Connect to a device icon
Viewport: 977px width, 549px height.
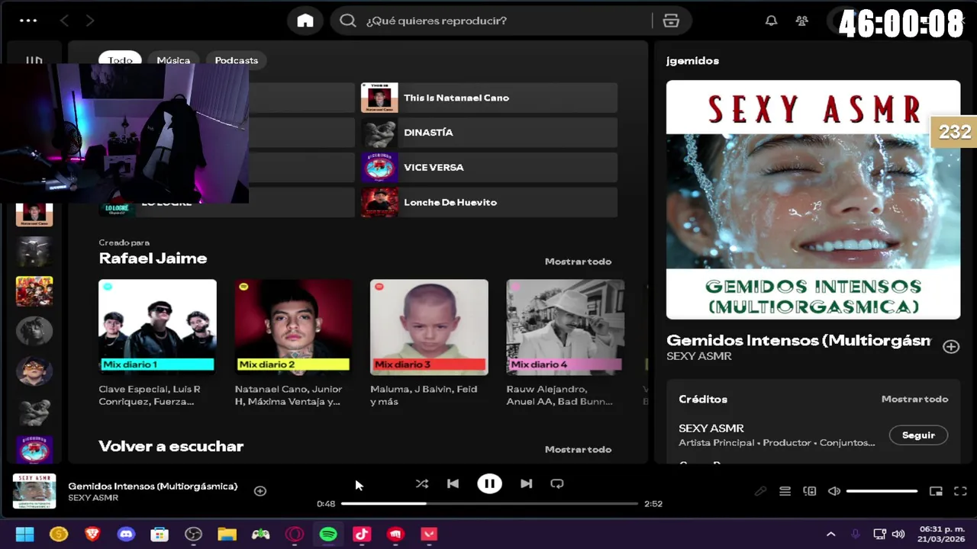(x=810, y=491)
